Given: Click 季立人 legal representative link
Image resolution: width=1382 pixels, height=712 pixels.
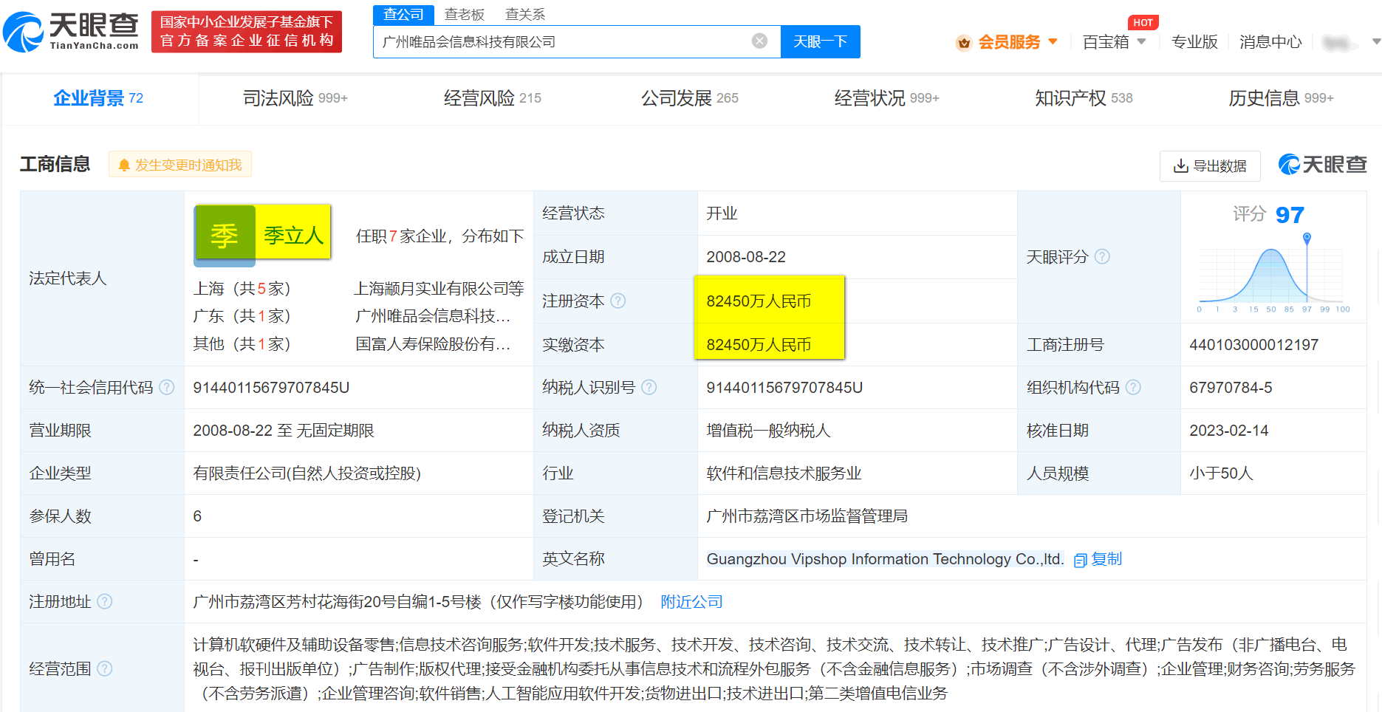Looking at the screenshot, I should [x=294, y=236].
